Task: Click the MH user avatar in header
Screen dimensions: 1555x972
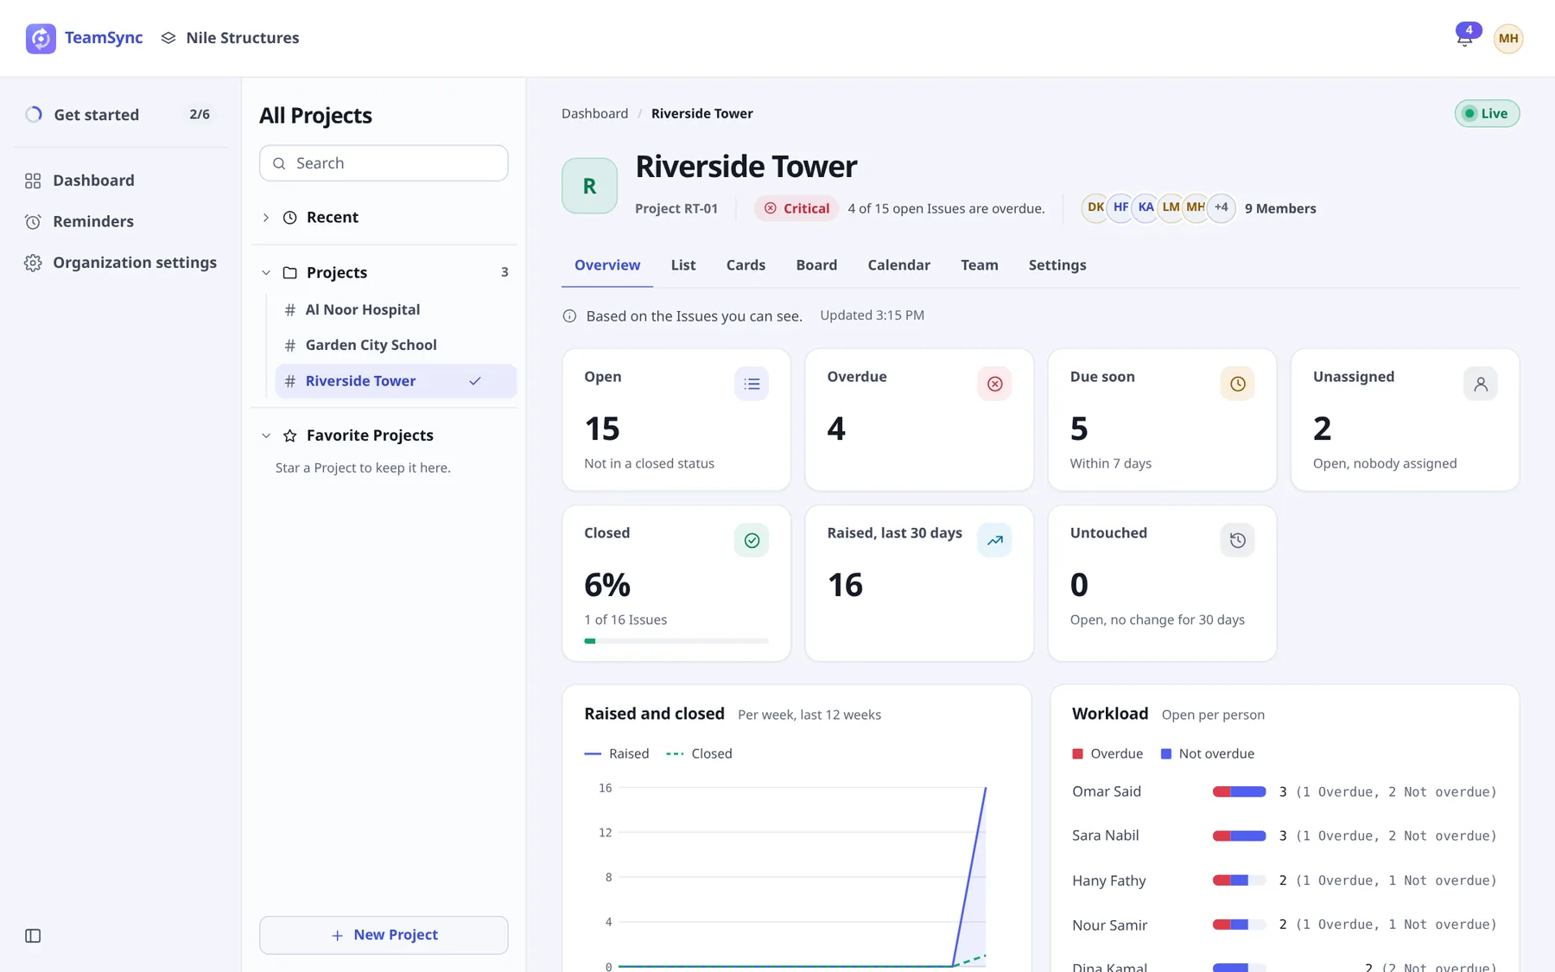Action: 1508,38
